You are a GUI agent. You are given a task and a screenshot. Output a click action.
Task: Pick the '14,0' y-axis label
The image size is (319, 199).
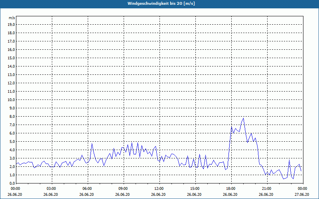coord(11,66)
